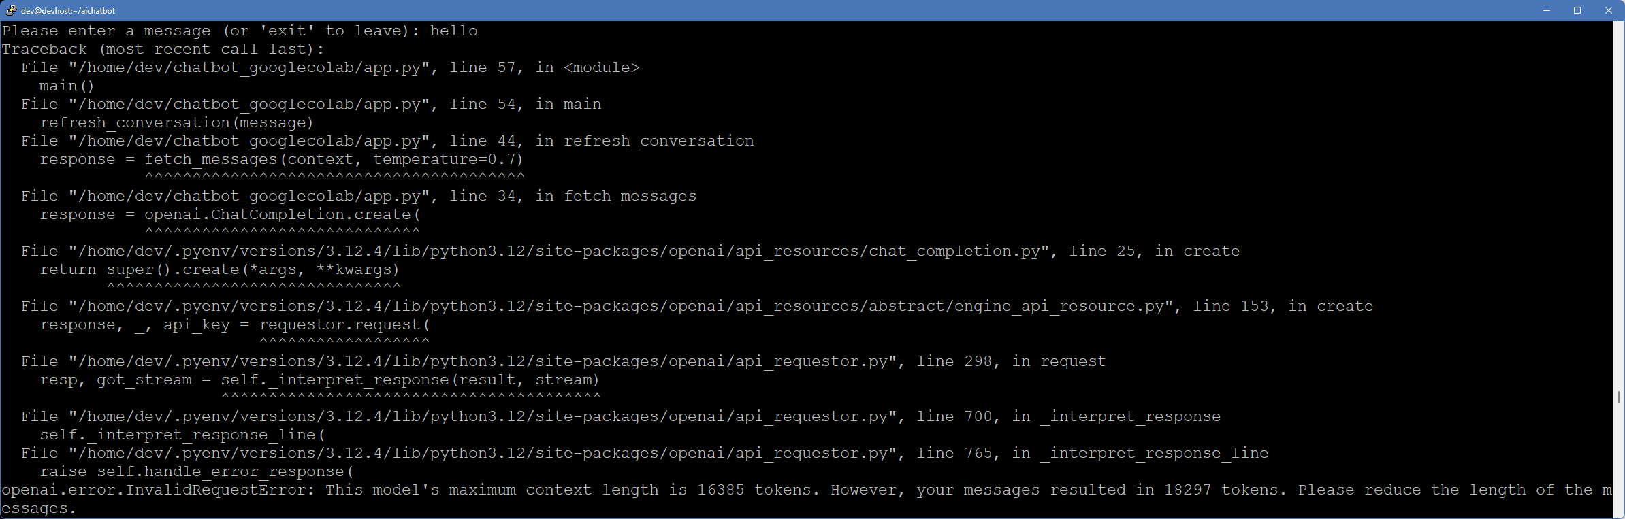Click 'line 298' in the traceback
The height and width of the screenshot is (519, 1625).
(x=954, y=361)
